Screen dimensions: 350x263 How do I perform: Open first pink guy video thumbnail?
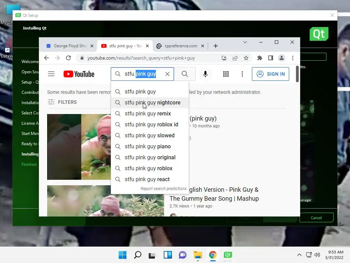coord(79,147)
